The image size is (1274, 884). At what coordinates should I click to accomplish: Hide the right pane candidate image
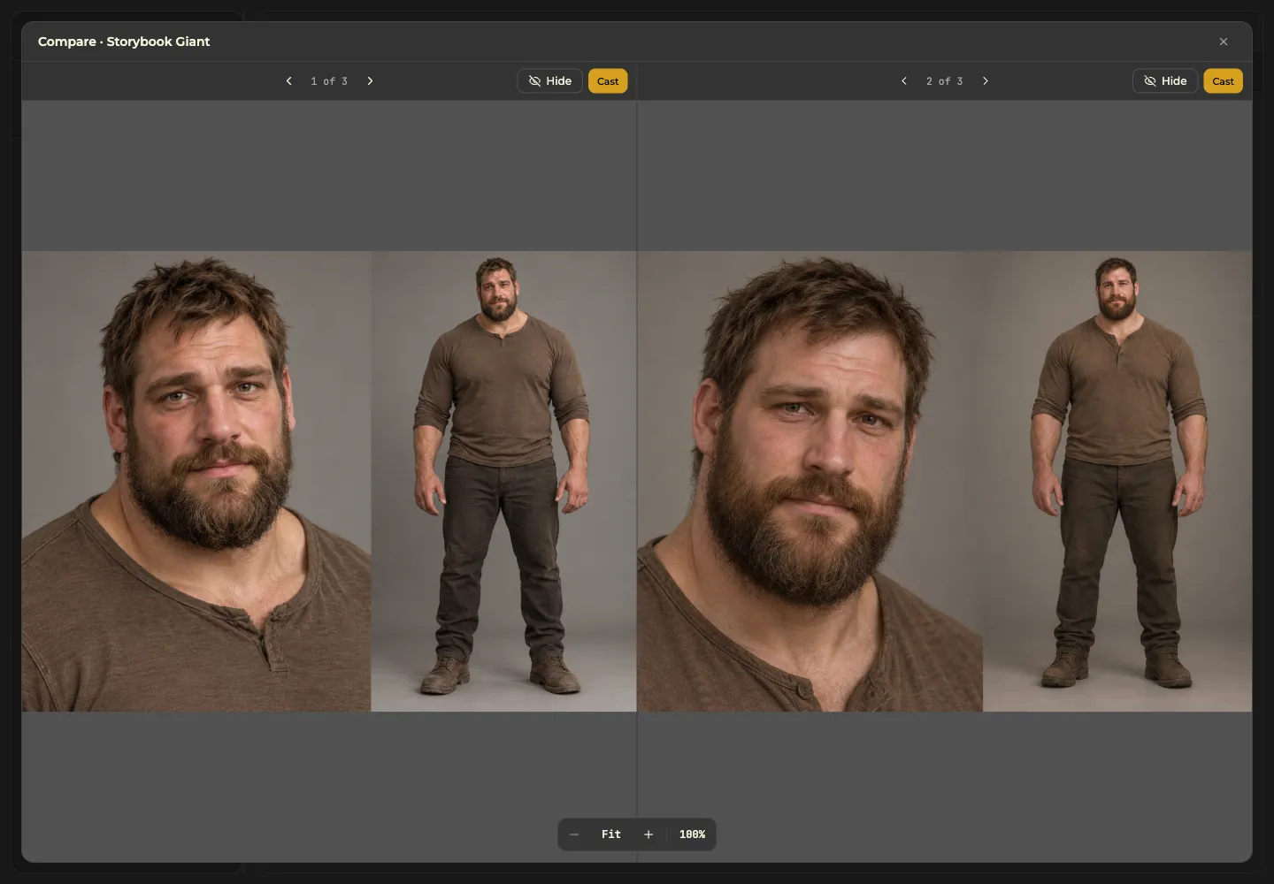tap(1165, 81)
